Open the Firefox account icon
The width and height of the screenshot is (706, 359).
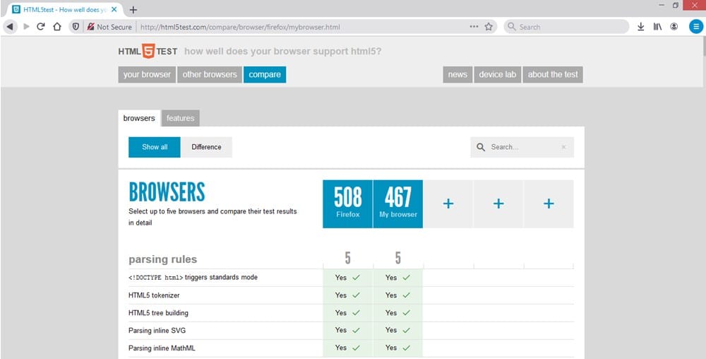point(674,27)
